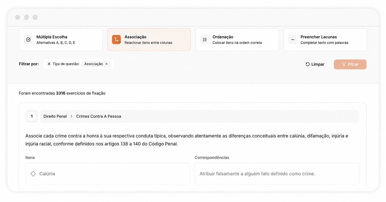Viewport: 386px width, 202px height.
Task: Click the question number 1 badge
Action: (x=32, y=116)
